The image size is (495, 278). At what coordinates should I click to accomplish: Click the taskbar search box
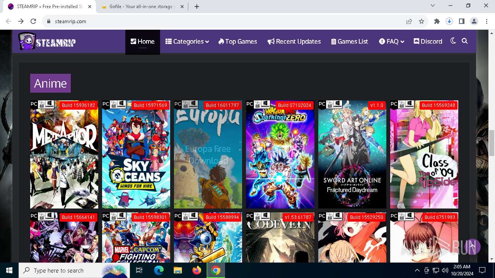point(74,270)
